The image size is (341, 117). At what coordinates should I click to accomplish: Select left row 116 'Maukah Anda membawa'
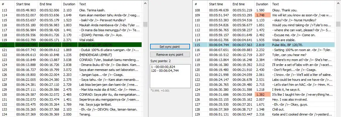coord(71,25)
